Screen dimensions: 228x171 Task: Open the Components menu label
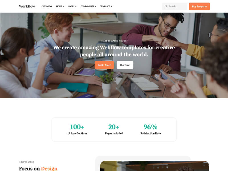click(x=87, y=6)
